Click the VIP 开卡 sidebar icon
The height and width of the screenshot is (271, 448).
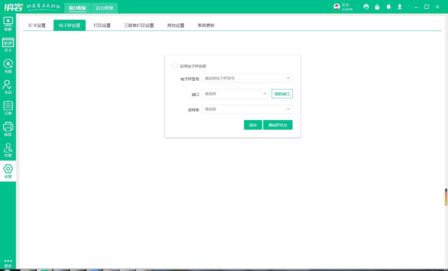pyautogui.click(x=8, y=45)
